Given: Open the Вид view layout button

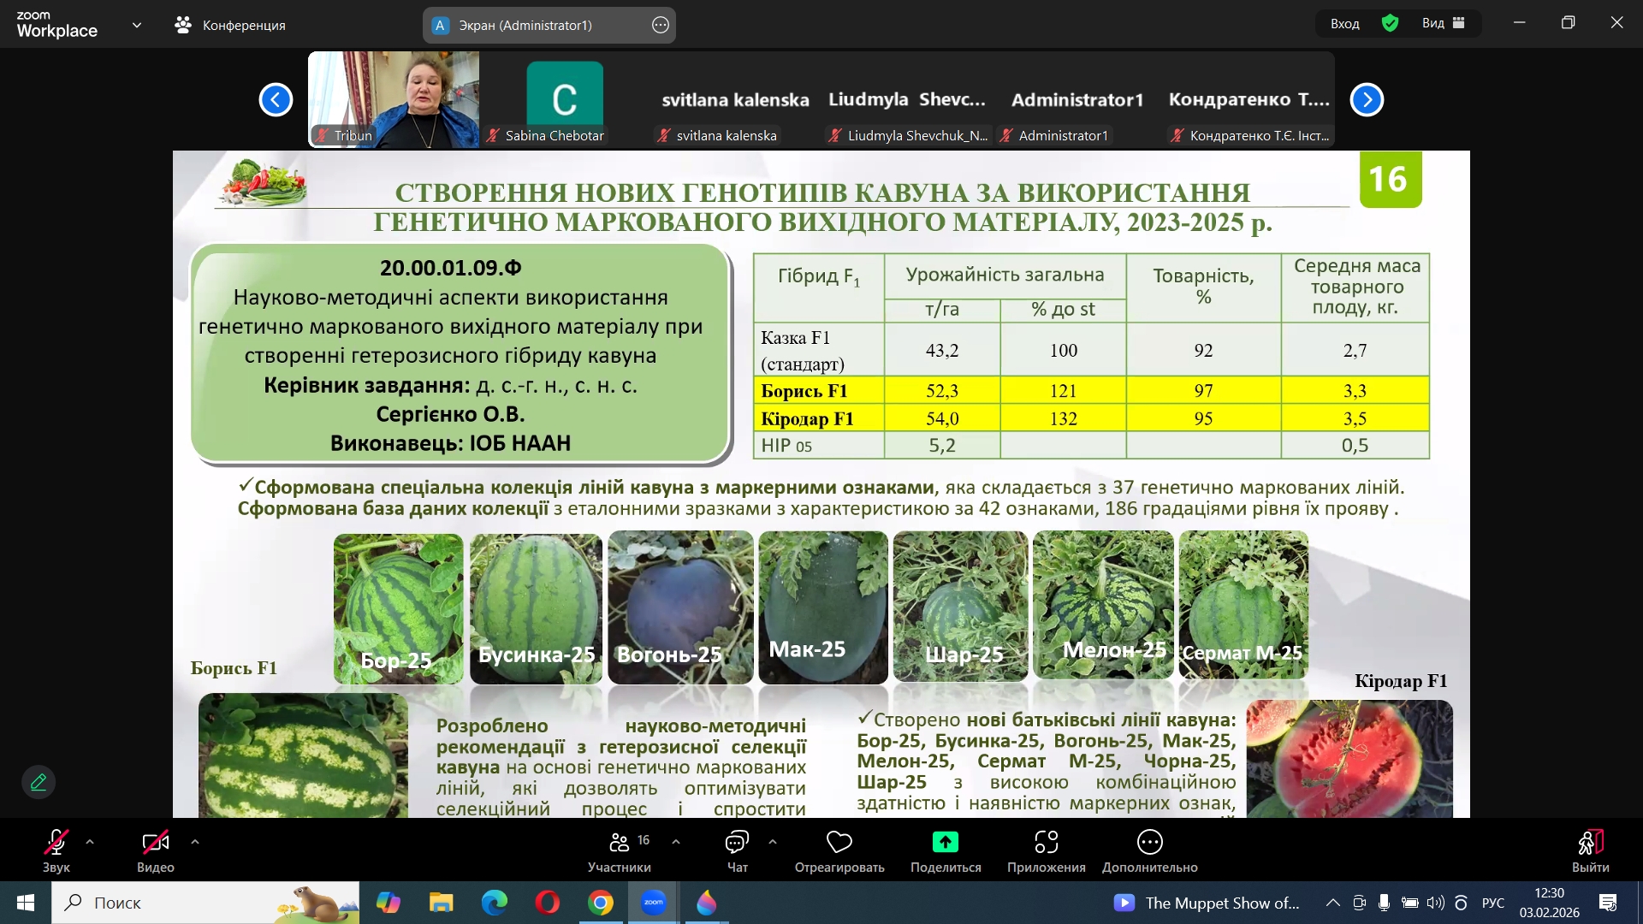Looking at the screenshot, I should pyautogui.click(x=1443, y=23).
